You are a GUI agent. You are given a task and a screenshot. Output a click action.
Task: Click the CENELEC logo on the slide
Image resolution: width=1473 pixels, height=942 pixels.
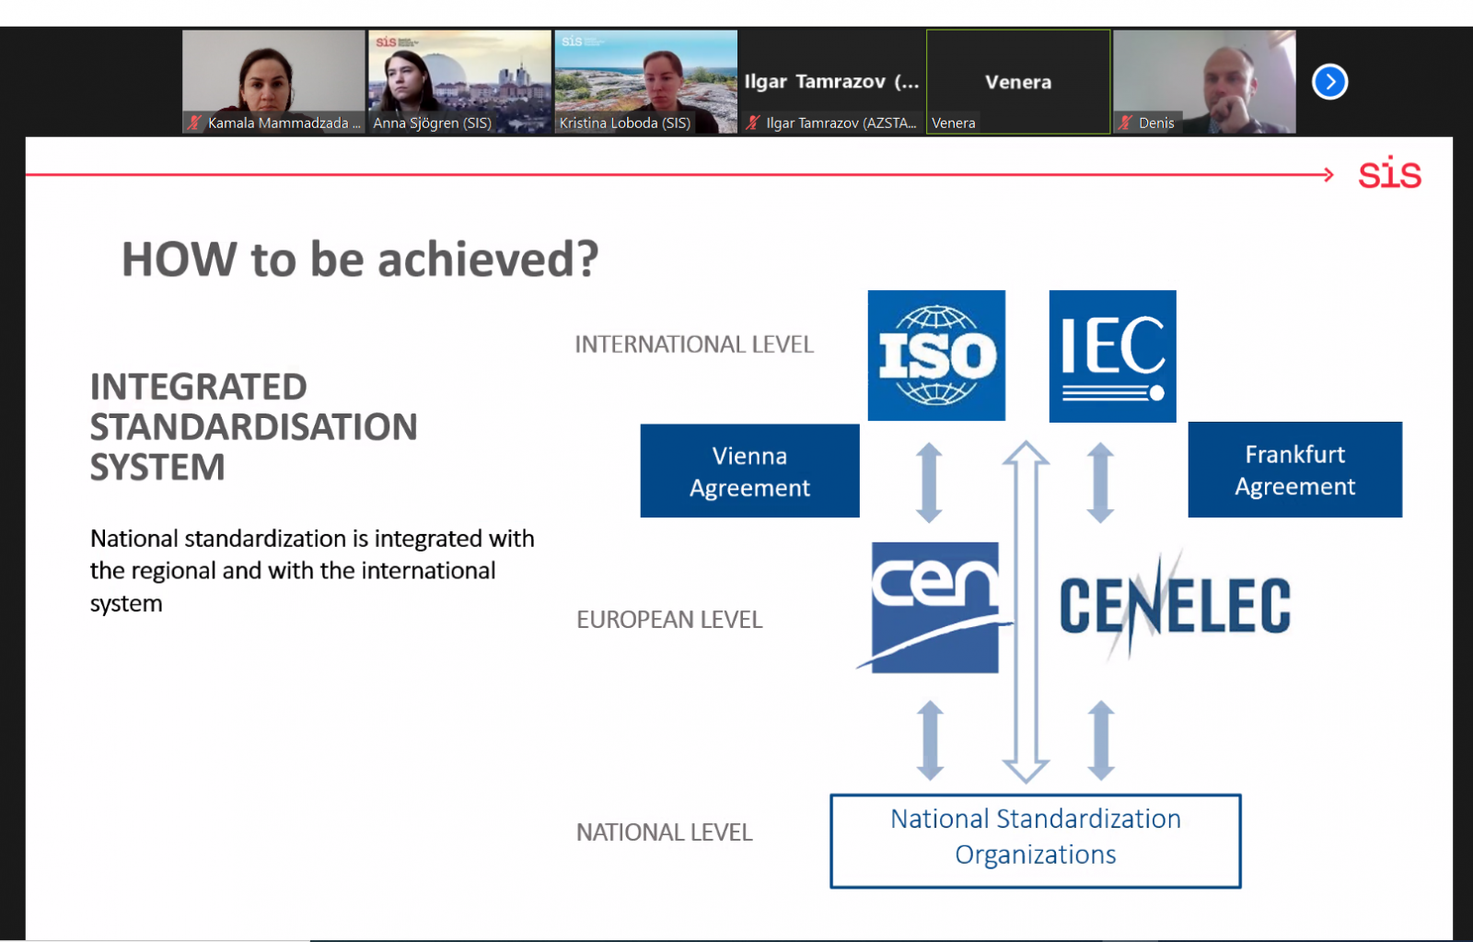point(1175,606)
